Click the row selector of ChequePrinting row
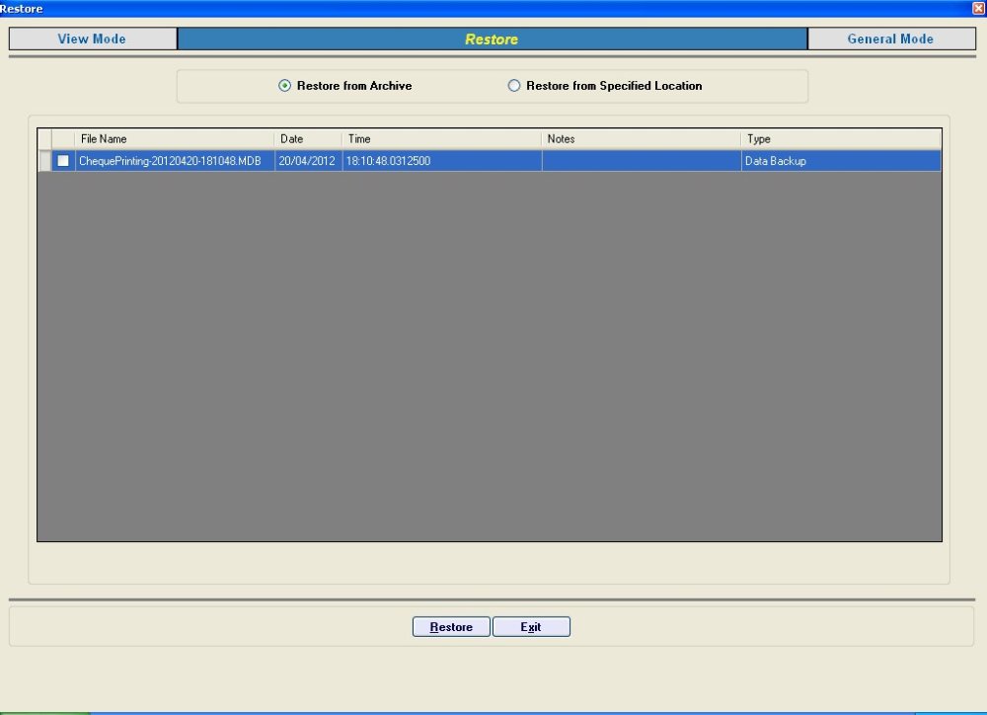This screenshot has height=715, width=987. point(44,161)
